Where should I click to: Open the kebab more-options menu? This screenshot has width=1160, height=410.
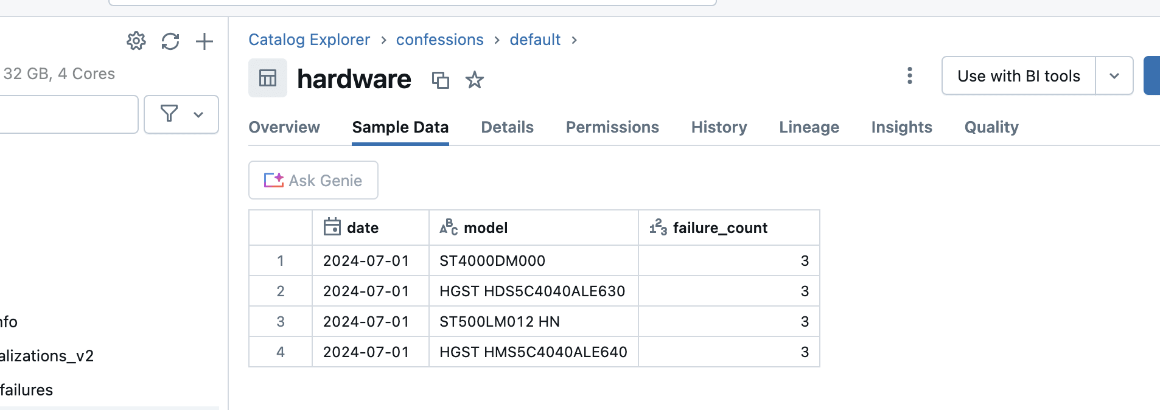[910, 75]
